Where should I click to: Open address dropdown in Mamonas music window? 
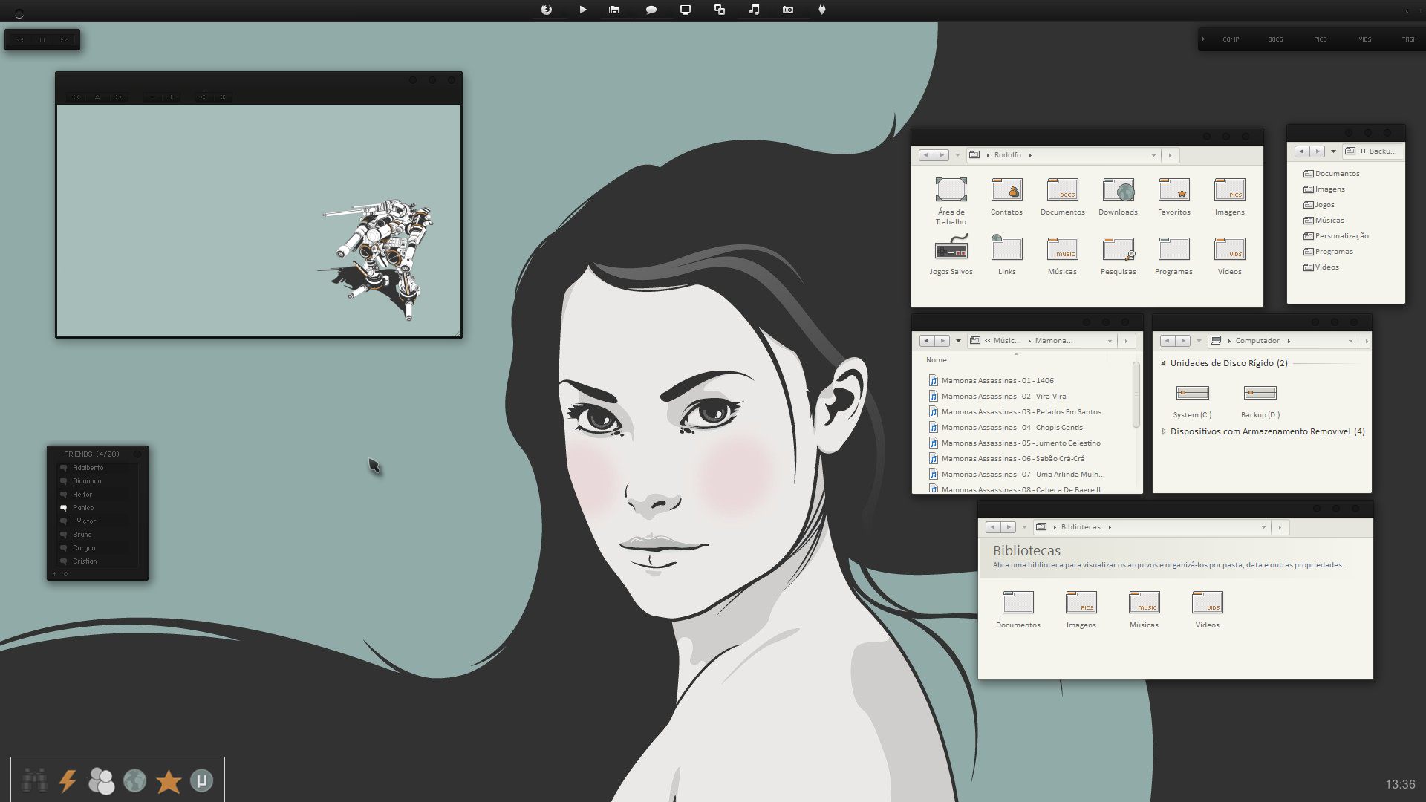tap(1110, 341)
